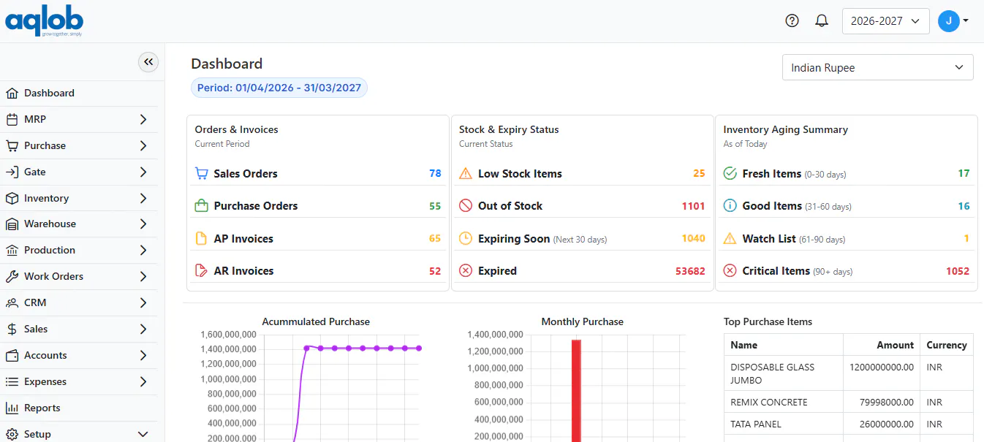This screenshot has width=984, height=442.
Task: Open the user avatar J menu
Action: pos(953,21)
